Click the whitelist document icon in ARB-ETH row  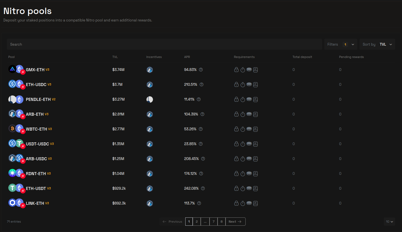point(256,114)
